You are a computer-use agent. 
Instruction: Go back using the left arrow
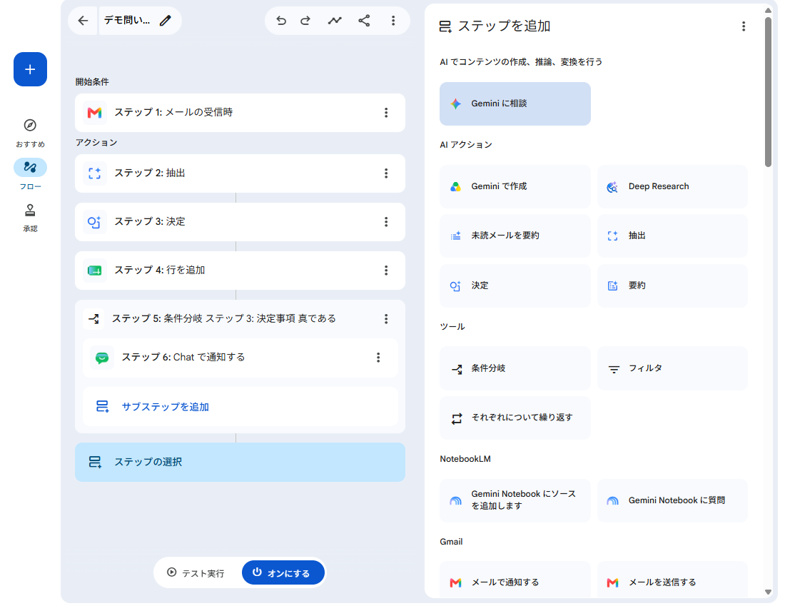tap(83, 21)
